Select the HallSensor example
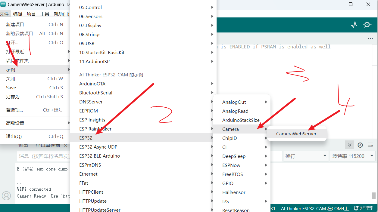Screen dimensions: 378x212 pyautogui.click(x=242, y=192)
